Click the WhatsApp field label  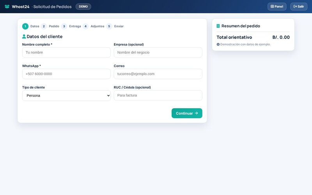(32, 66)
